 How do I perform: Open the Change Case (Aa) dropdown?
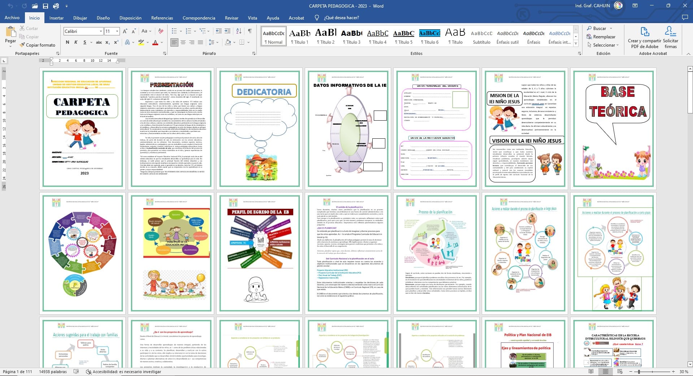(146, 31)
